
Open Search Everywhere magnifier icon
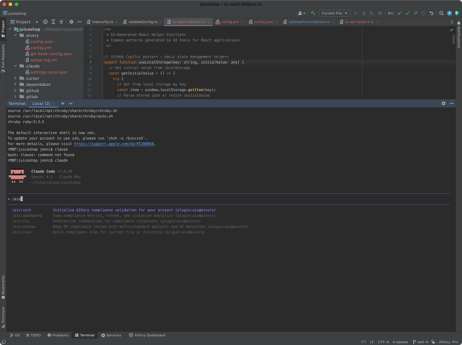pos(441,13)
